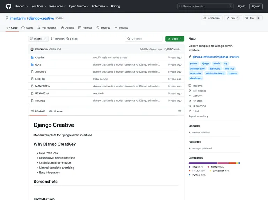Click the admin-dashboard topic tag
This screenshot has width=268, height=200.
point(215,73)
